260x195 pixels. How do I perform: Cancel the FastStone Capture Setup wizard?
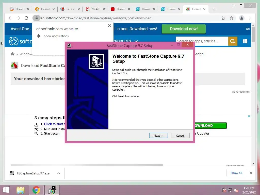[x=180, y=136]
